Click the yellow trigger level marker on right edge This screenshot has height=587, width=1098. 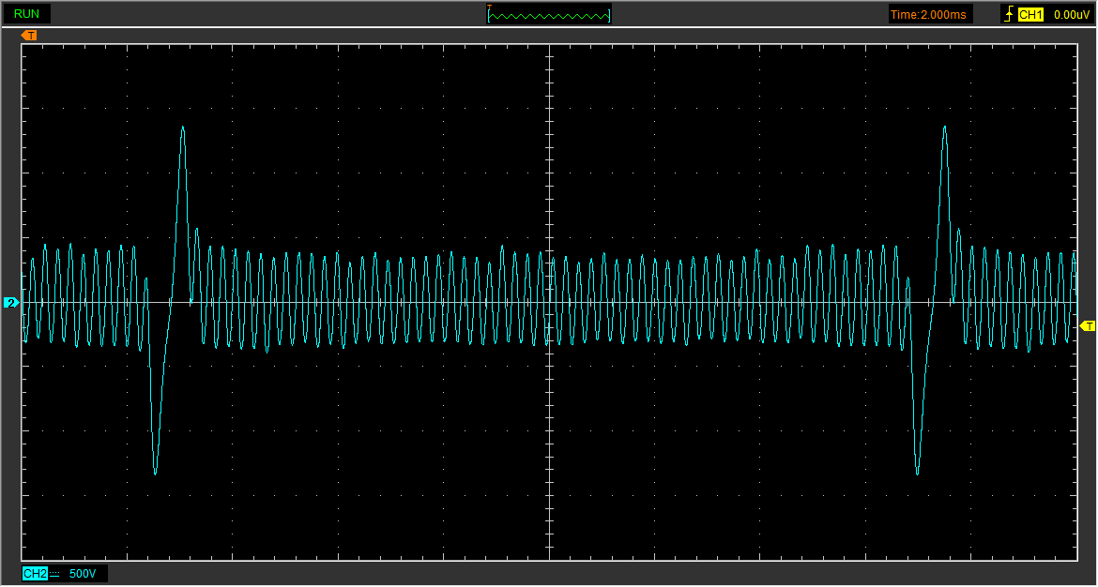click(x=1088, y=325)
